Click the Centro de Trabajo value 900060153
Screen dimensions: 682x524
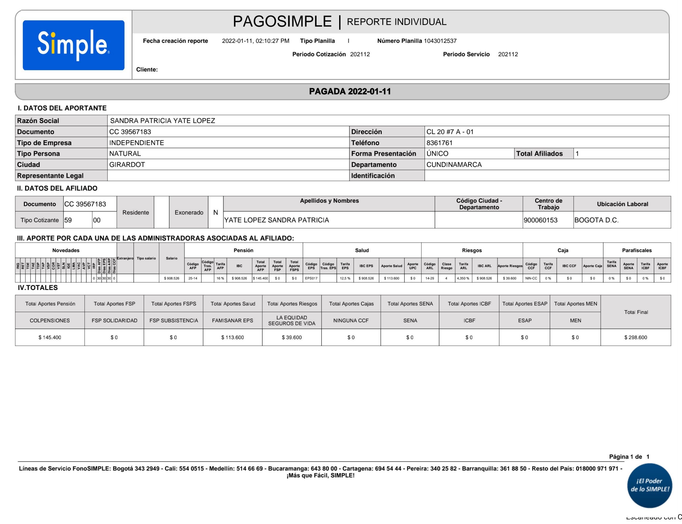540,220
